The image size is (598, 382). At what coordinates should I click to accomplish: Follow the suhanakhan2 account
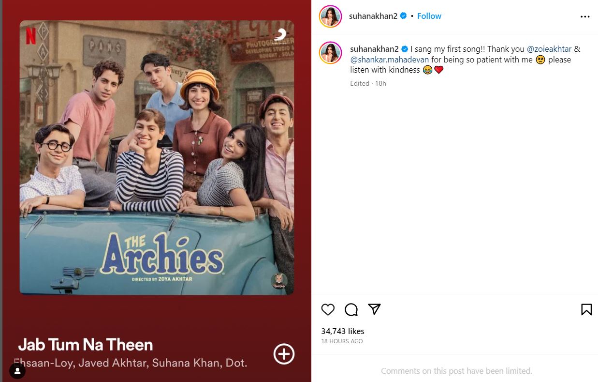pos(429,16)
